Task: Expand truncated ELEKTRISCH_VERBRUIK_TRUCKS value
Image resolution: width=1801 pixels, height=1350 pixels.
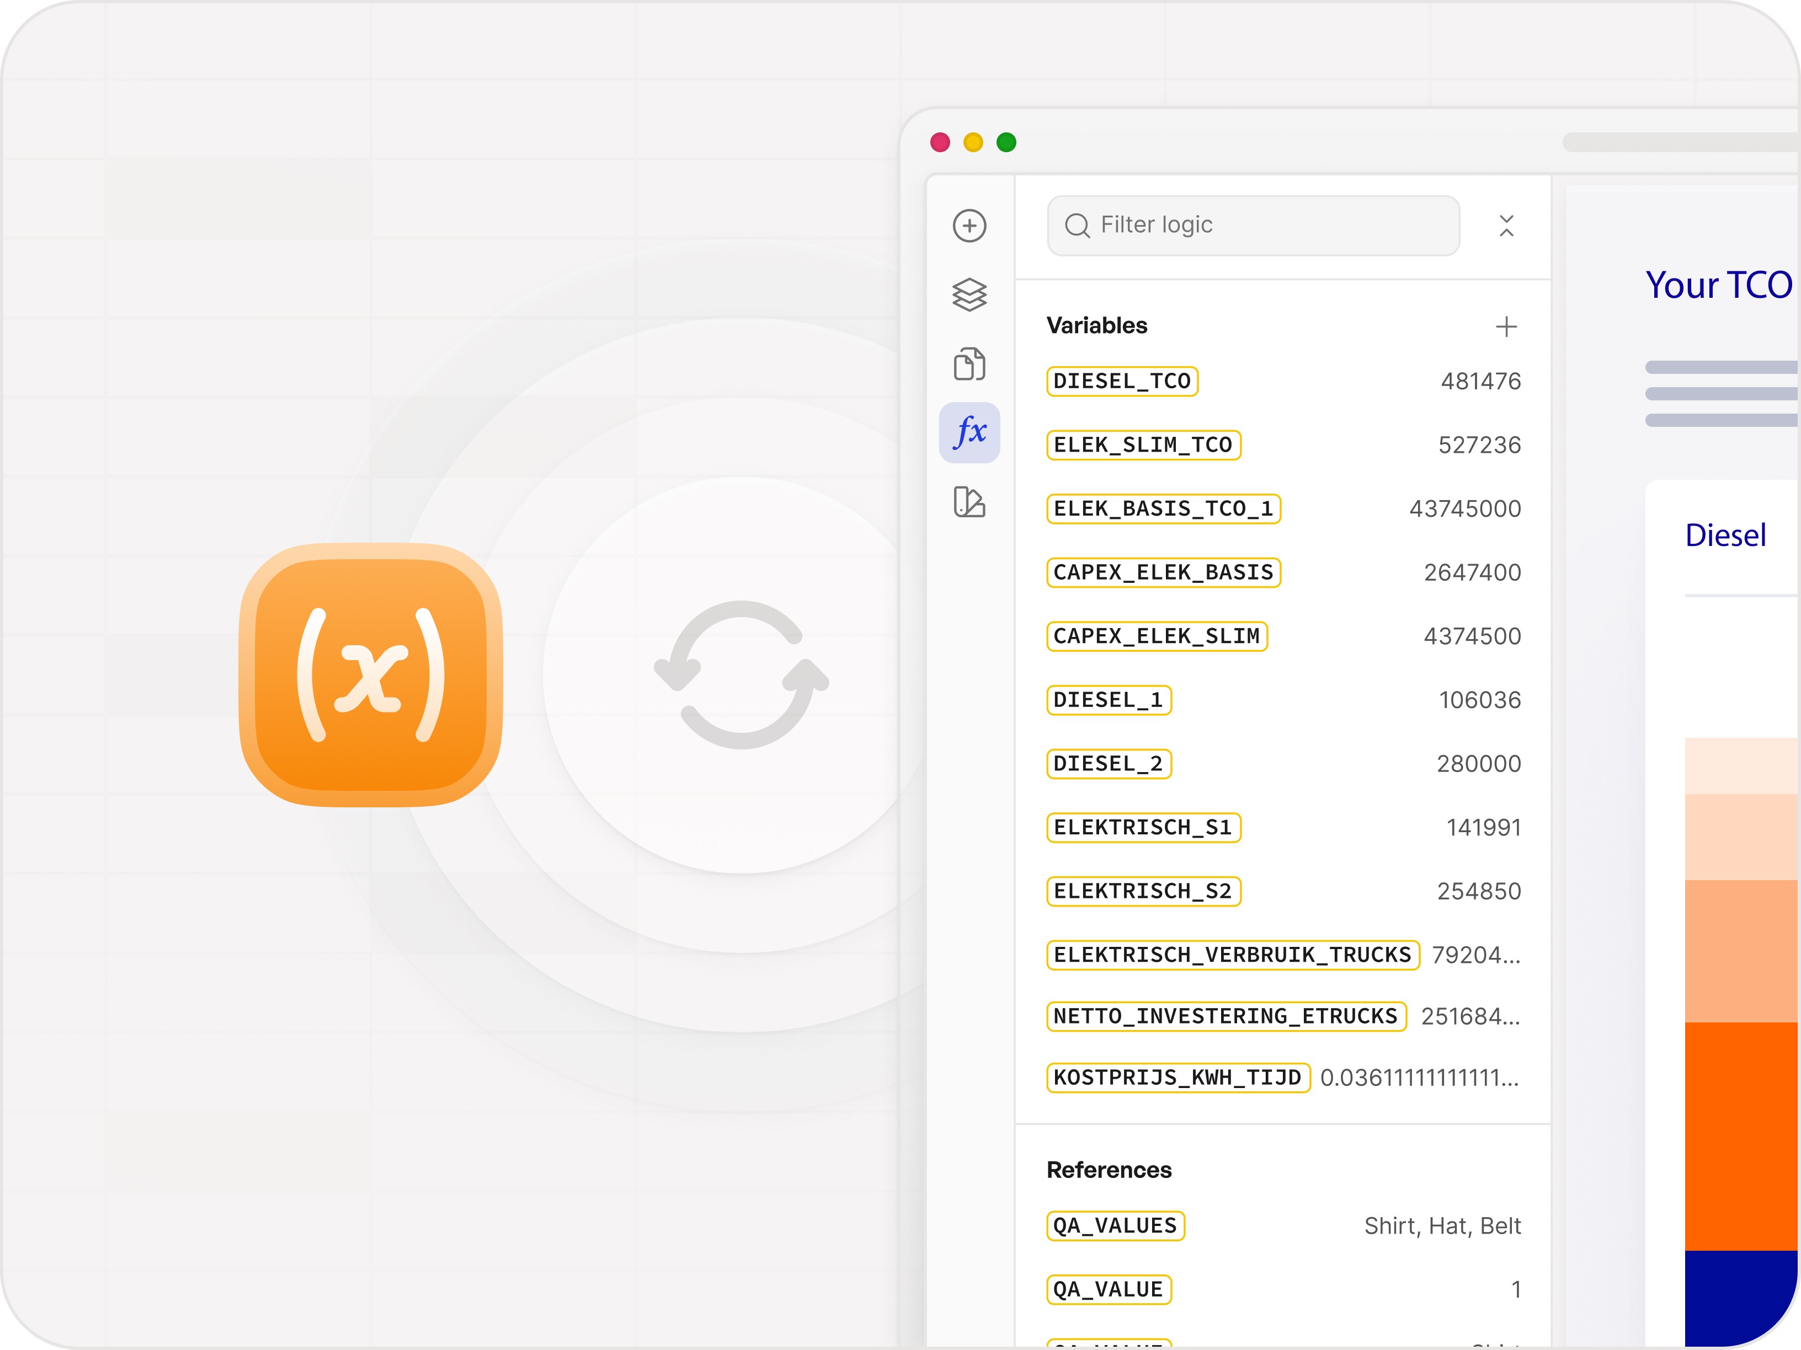Action: click(x=1475, y=955)
